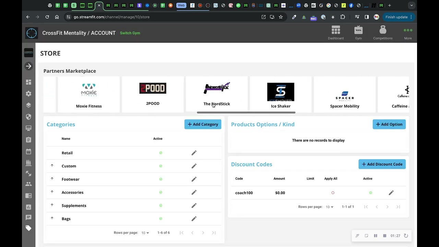Open Discount Codes rows per page dropdown
439x247 pixels.
point(330,207)
